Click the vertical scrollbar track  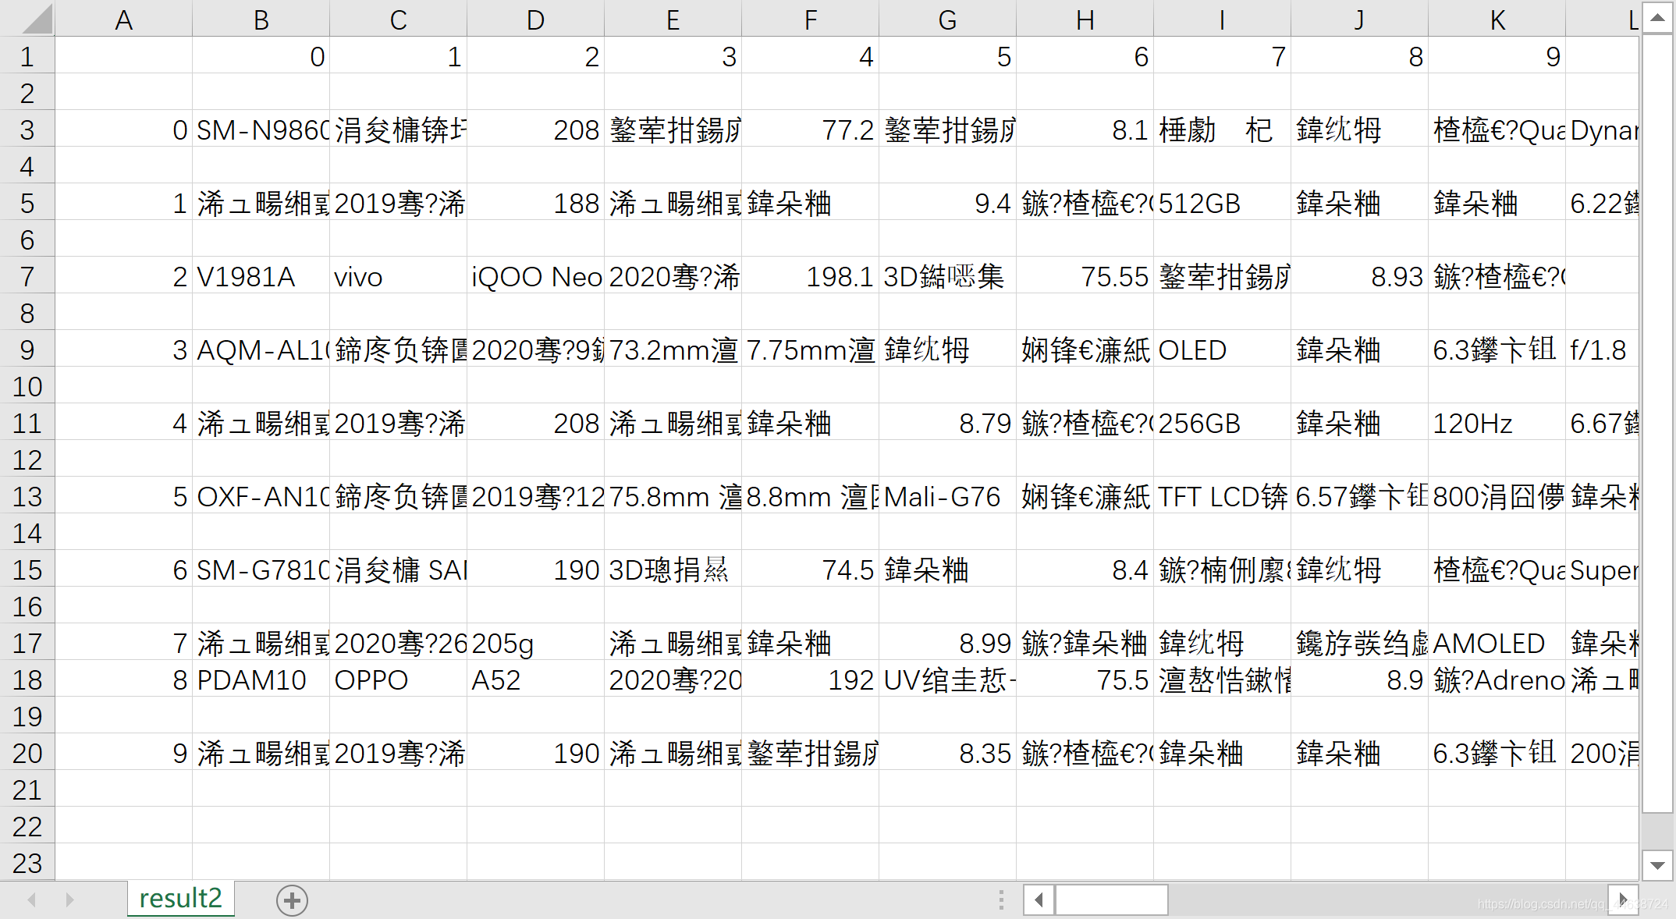point(1657,831)
